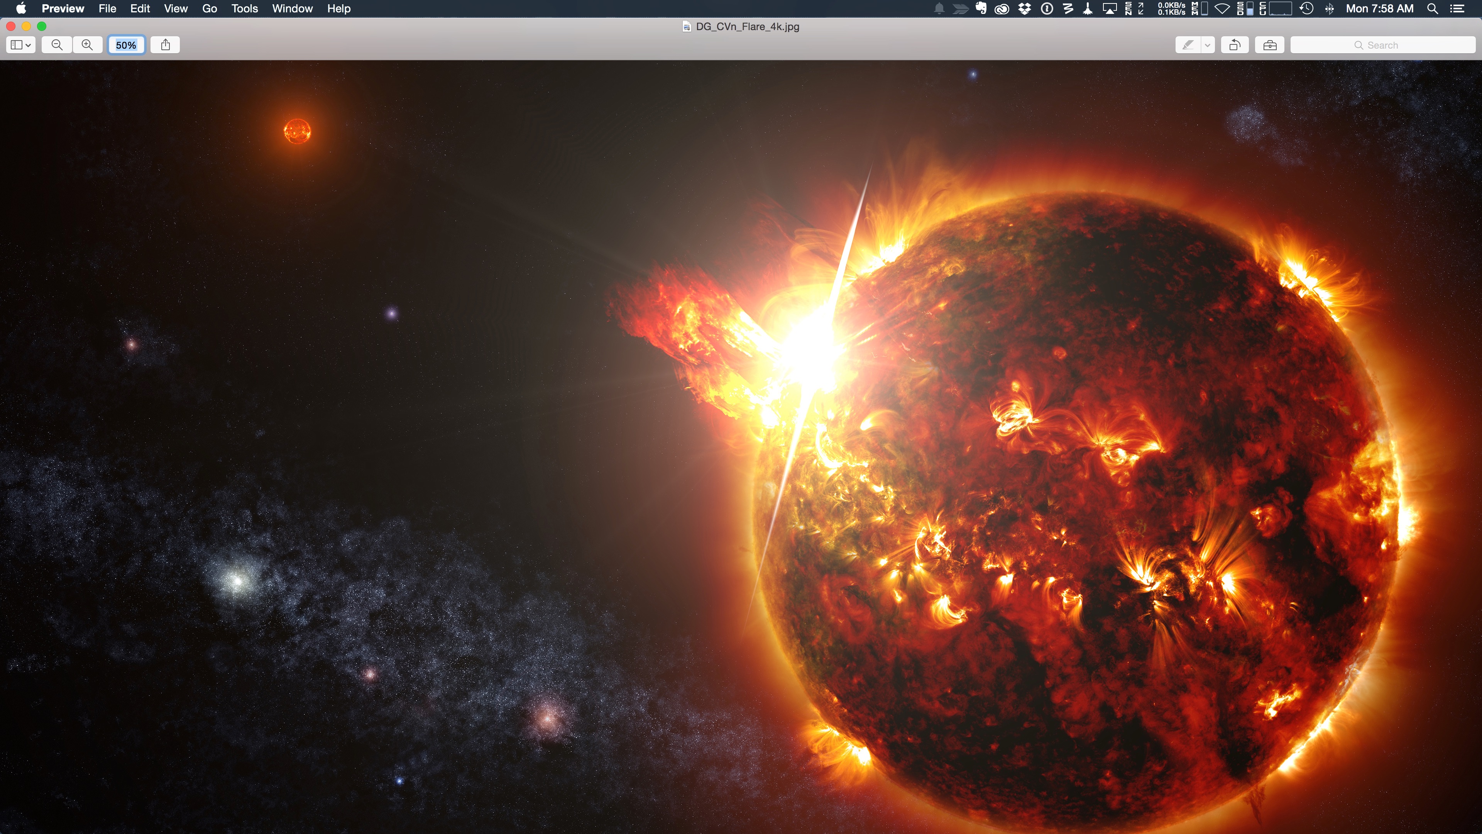
Task: Click the sensor SEN menu bar item
Action: pos(1135,8)
